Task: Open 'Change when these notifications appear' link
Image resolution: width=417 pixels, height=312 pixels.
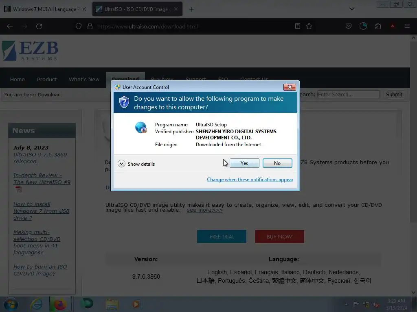Action: (x=250, y=180)
